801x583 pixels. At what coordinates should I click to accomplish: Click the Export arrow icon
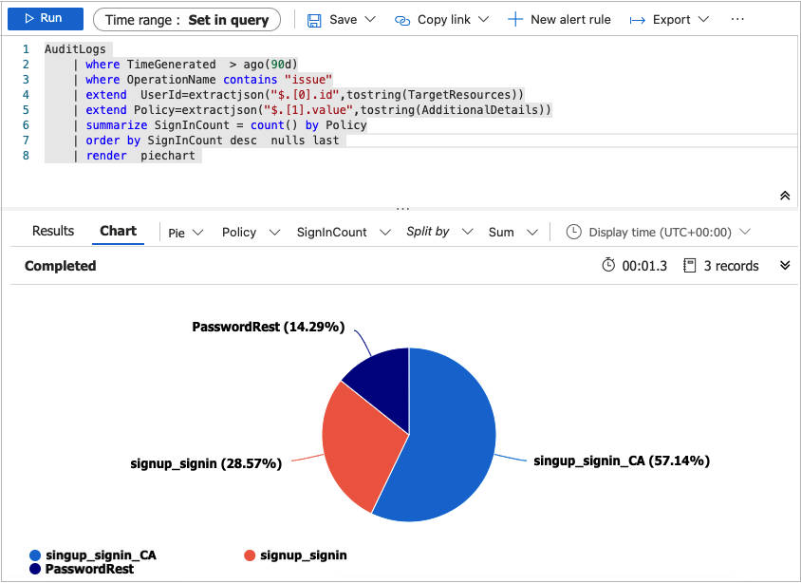click(638, 19)
